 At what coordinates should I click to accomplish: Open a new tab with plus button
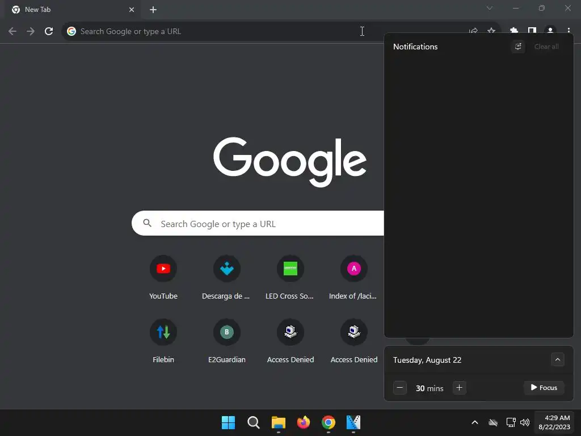point(153,10)
